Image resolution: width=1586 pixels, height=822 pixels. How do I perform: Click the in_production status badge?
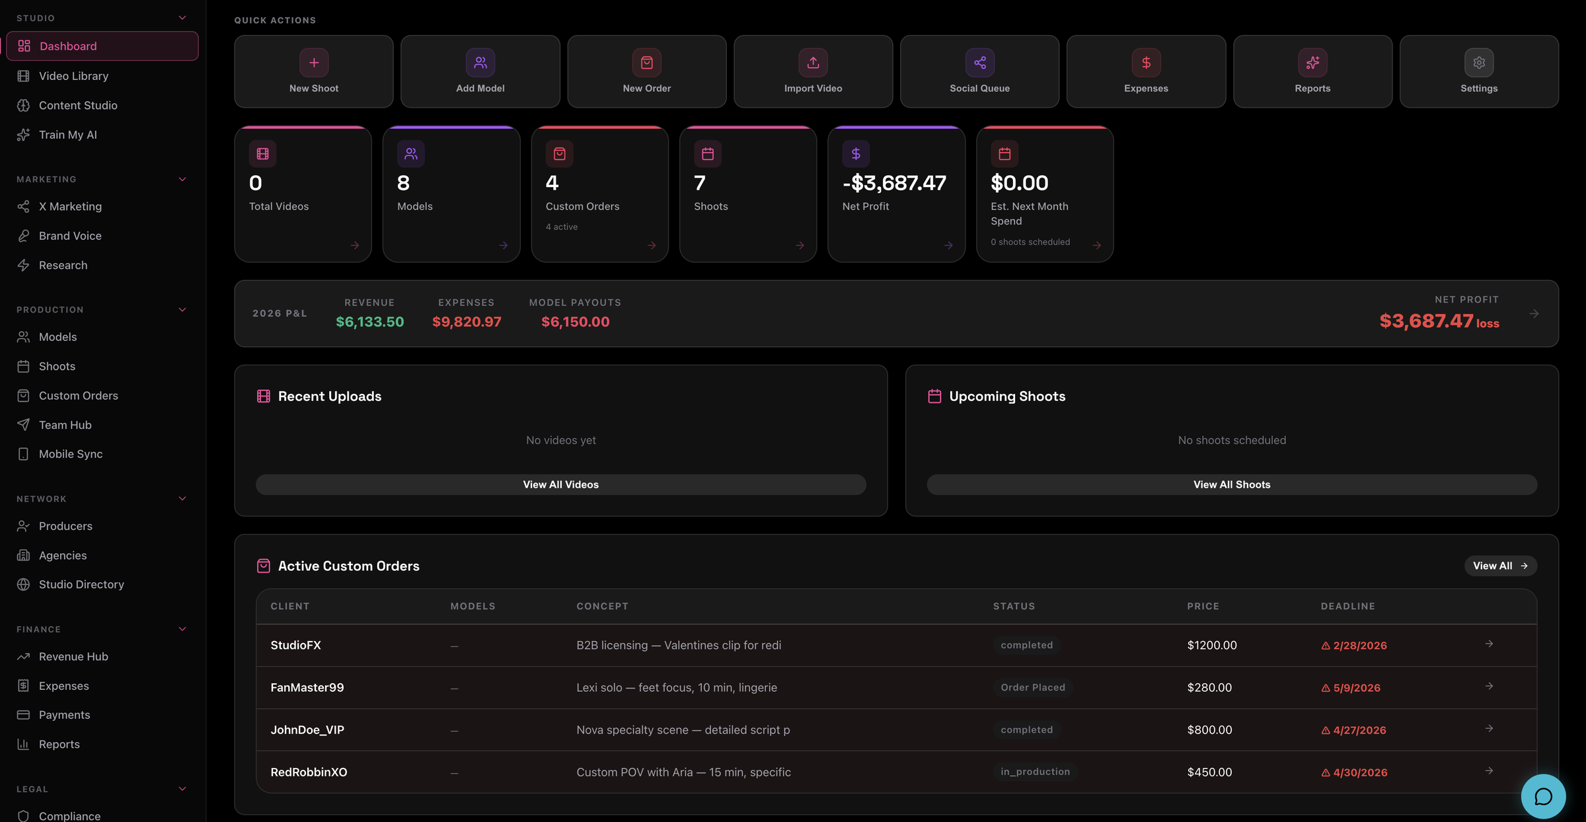coord(1035,772)
